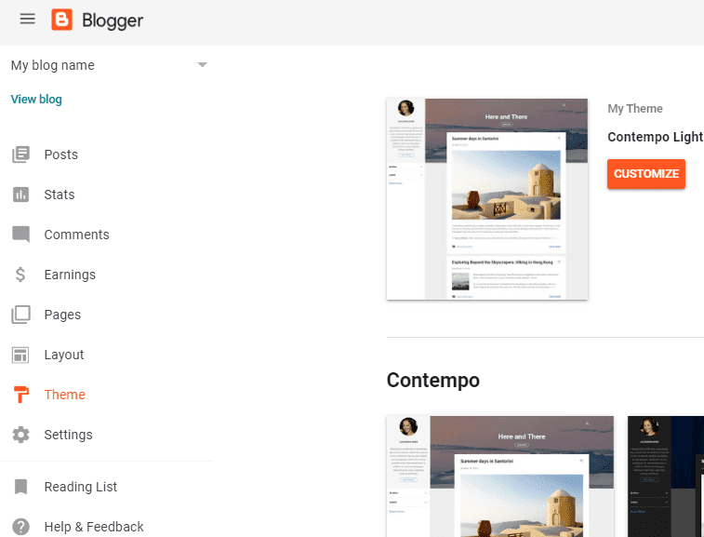Click the Reading List bookmark icon

point(20,486)
